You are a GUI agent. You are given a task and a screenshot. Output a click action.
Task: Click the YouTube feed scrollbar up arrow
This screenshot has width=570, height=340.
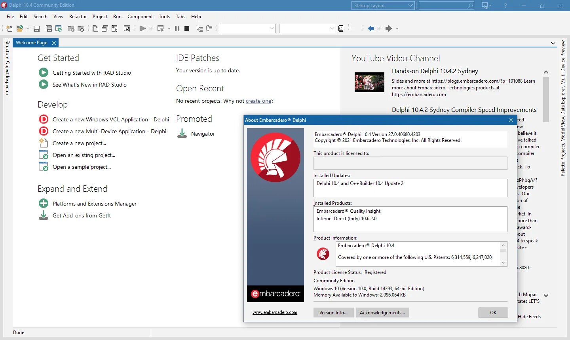tap(546, 72)
